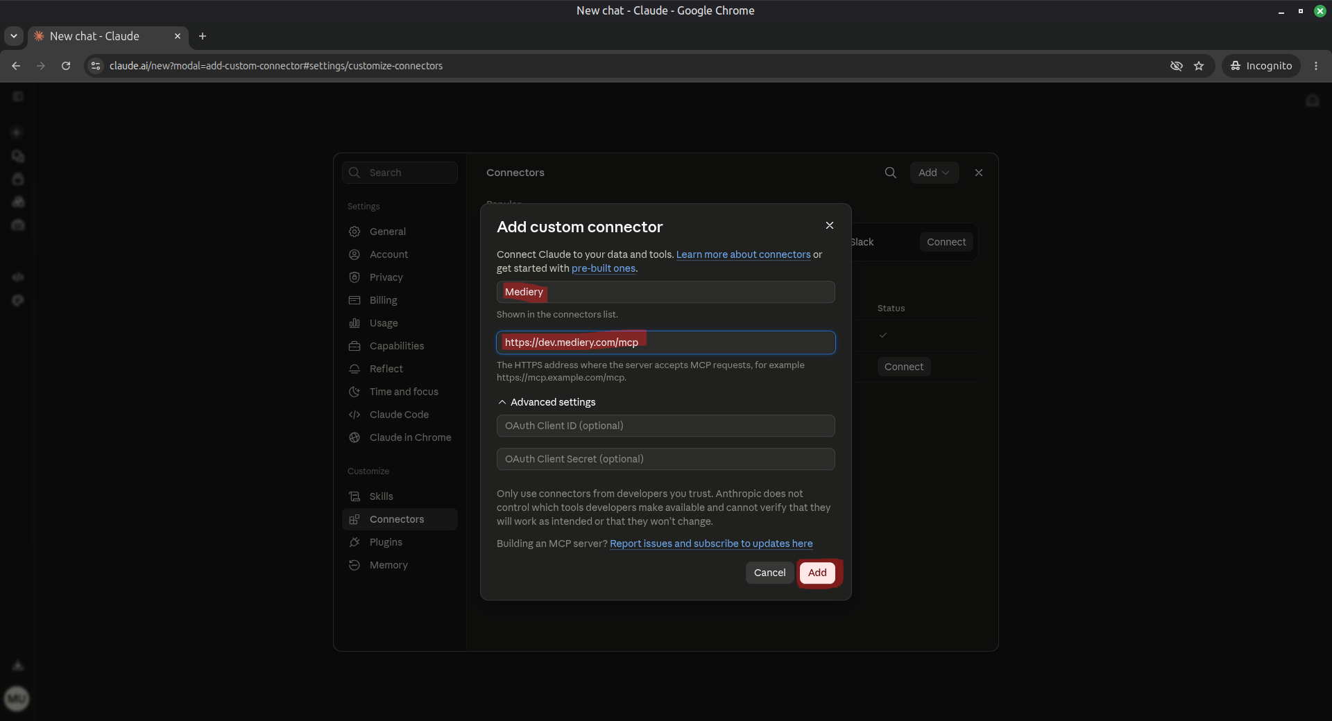Open a new browser tab
This screenshot has width=1332, height=721.
click(203, 36)
